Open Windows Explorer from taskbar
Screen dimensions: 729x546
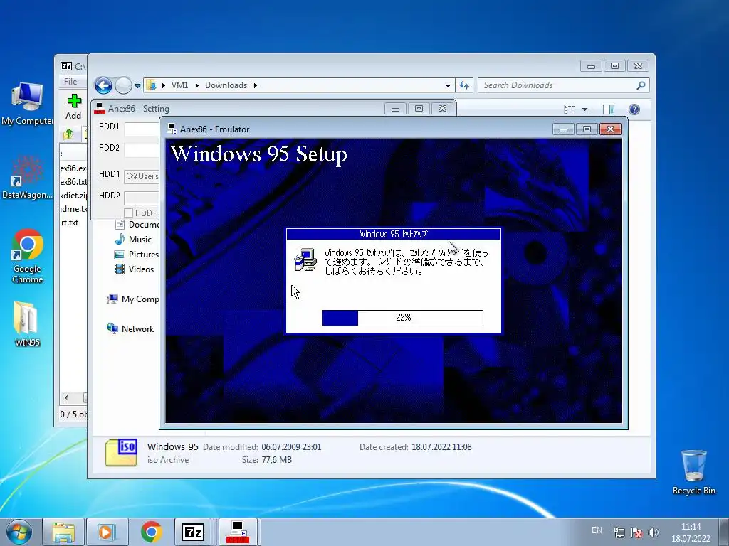tap(63, 532)
